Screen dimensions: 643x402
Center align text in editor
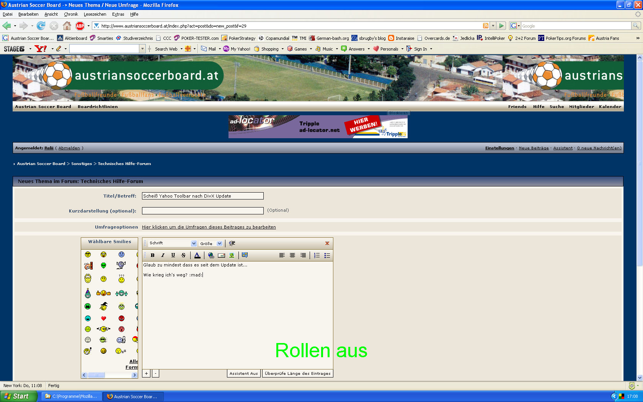(292, 255)
